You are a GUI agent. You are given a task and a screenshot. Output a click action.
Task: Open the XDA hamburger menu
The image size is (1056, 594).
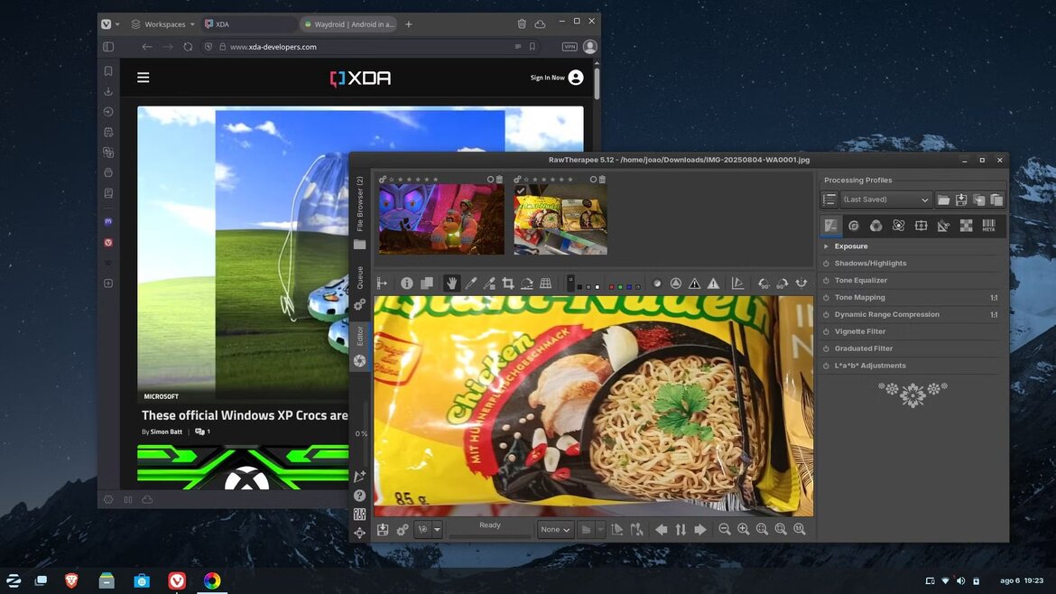coord(143,77)
